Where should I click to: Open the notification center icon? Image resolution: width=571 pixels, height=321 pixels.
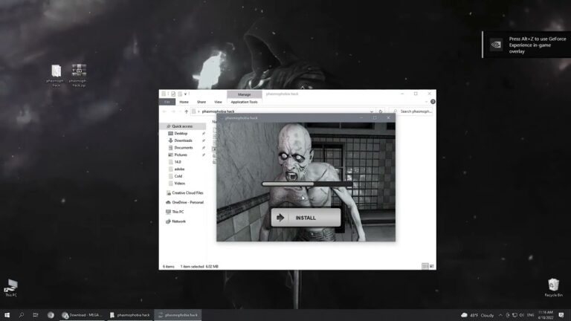tap(561, 315)
